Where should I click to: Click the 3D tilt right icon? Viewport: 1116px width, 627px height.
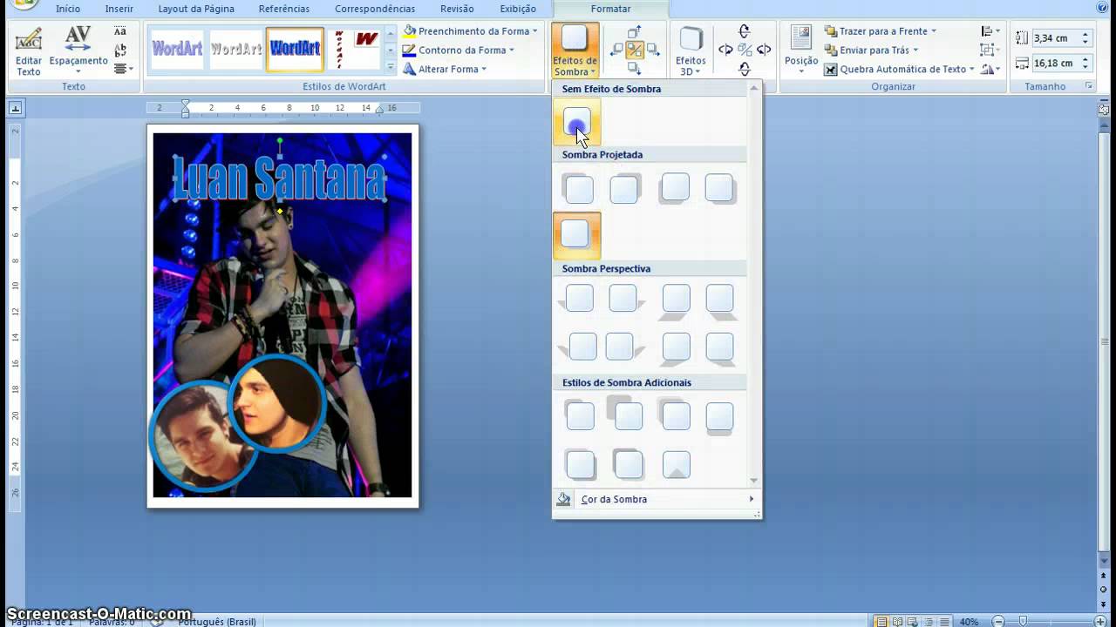pyautogui.click(x=764, y=51)
